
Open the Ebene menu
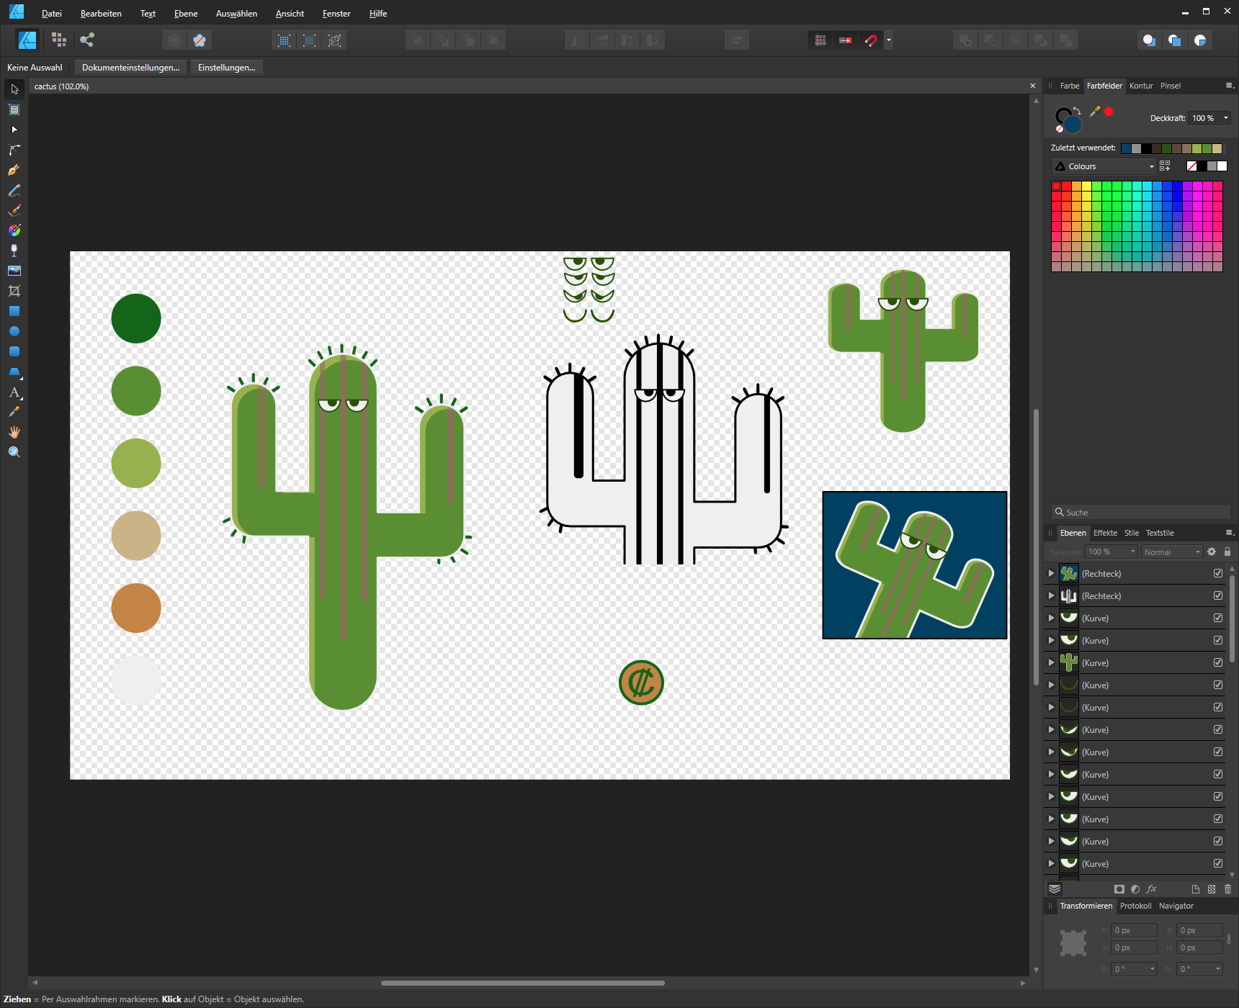coord(186,14)
